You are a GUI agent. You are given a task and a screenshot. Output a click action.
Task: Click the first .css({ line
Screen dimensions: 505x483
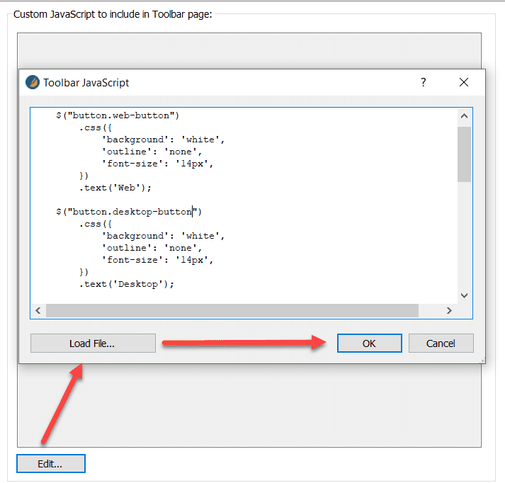click(x=96, y=128)
